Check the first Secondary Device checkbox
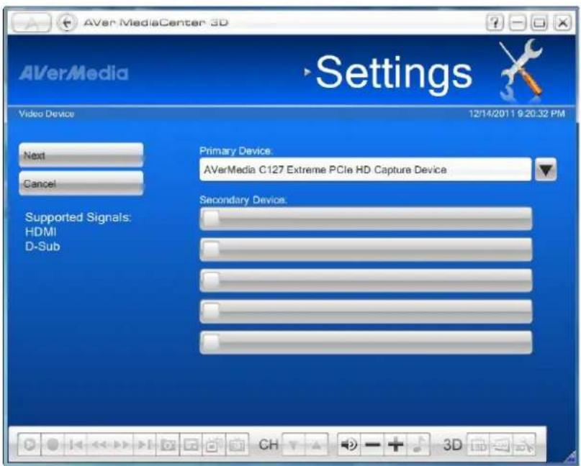581x466 pixels. pyautogui.click(x=211, y=218)
